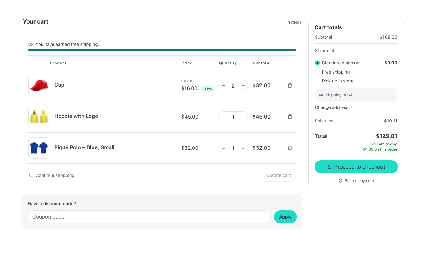Open the Change address link
This screenshot has height=268, width=430.
[331, 107]
